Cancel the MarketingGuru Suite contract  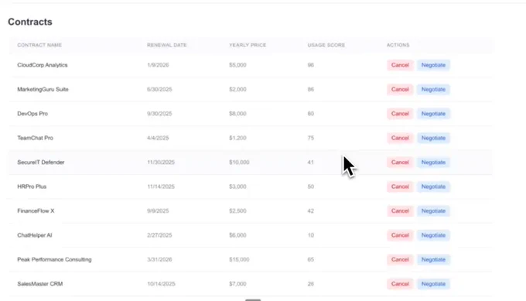pyautogui.click(x=400, y=89)
